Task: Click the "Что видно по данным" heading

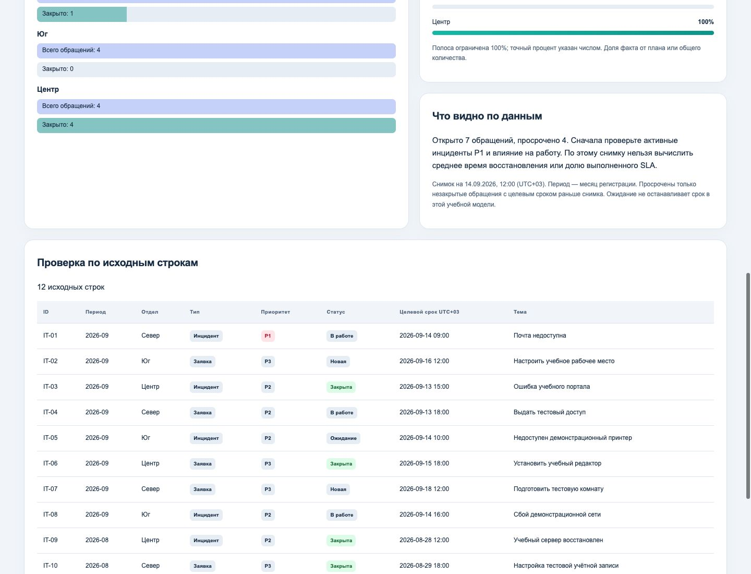Action: (487, 116)
